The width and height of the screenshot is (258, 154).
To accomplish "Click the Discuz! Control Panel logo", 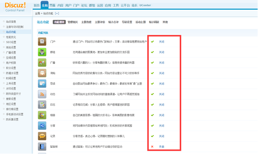I will (15, 7).
